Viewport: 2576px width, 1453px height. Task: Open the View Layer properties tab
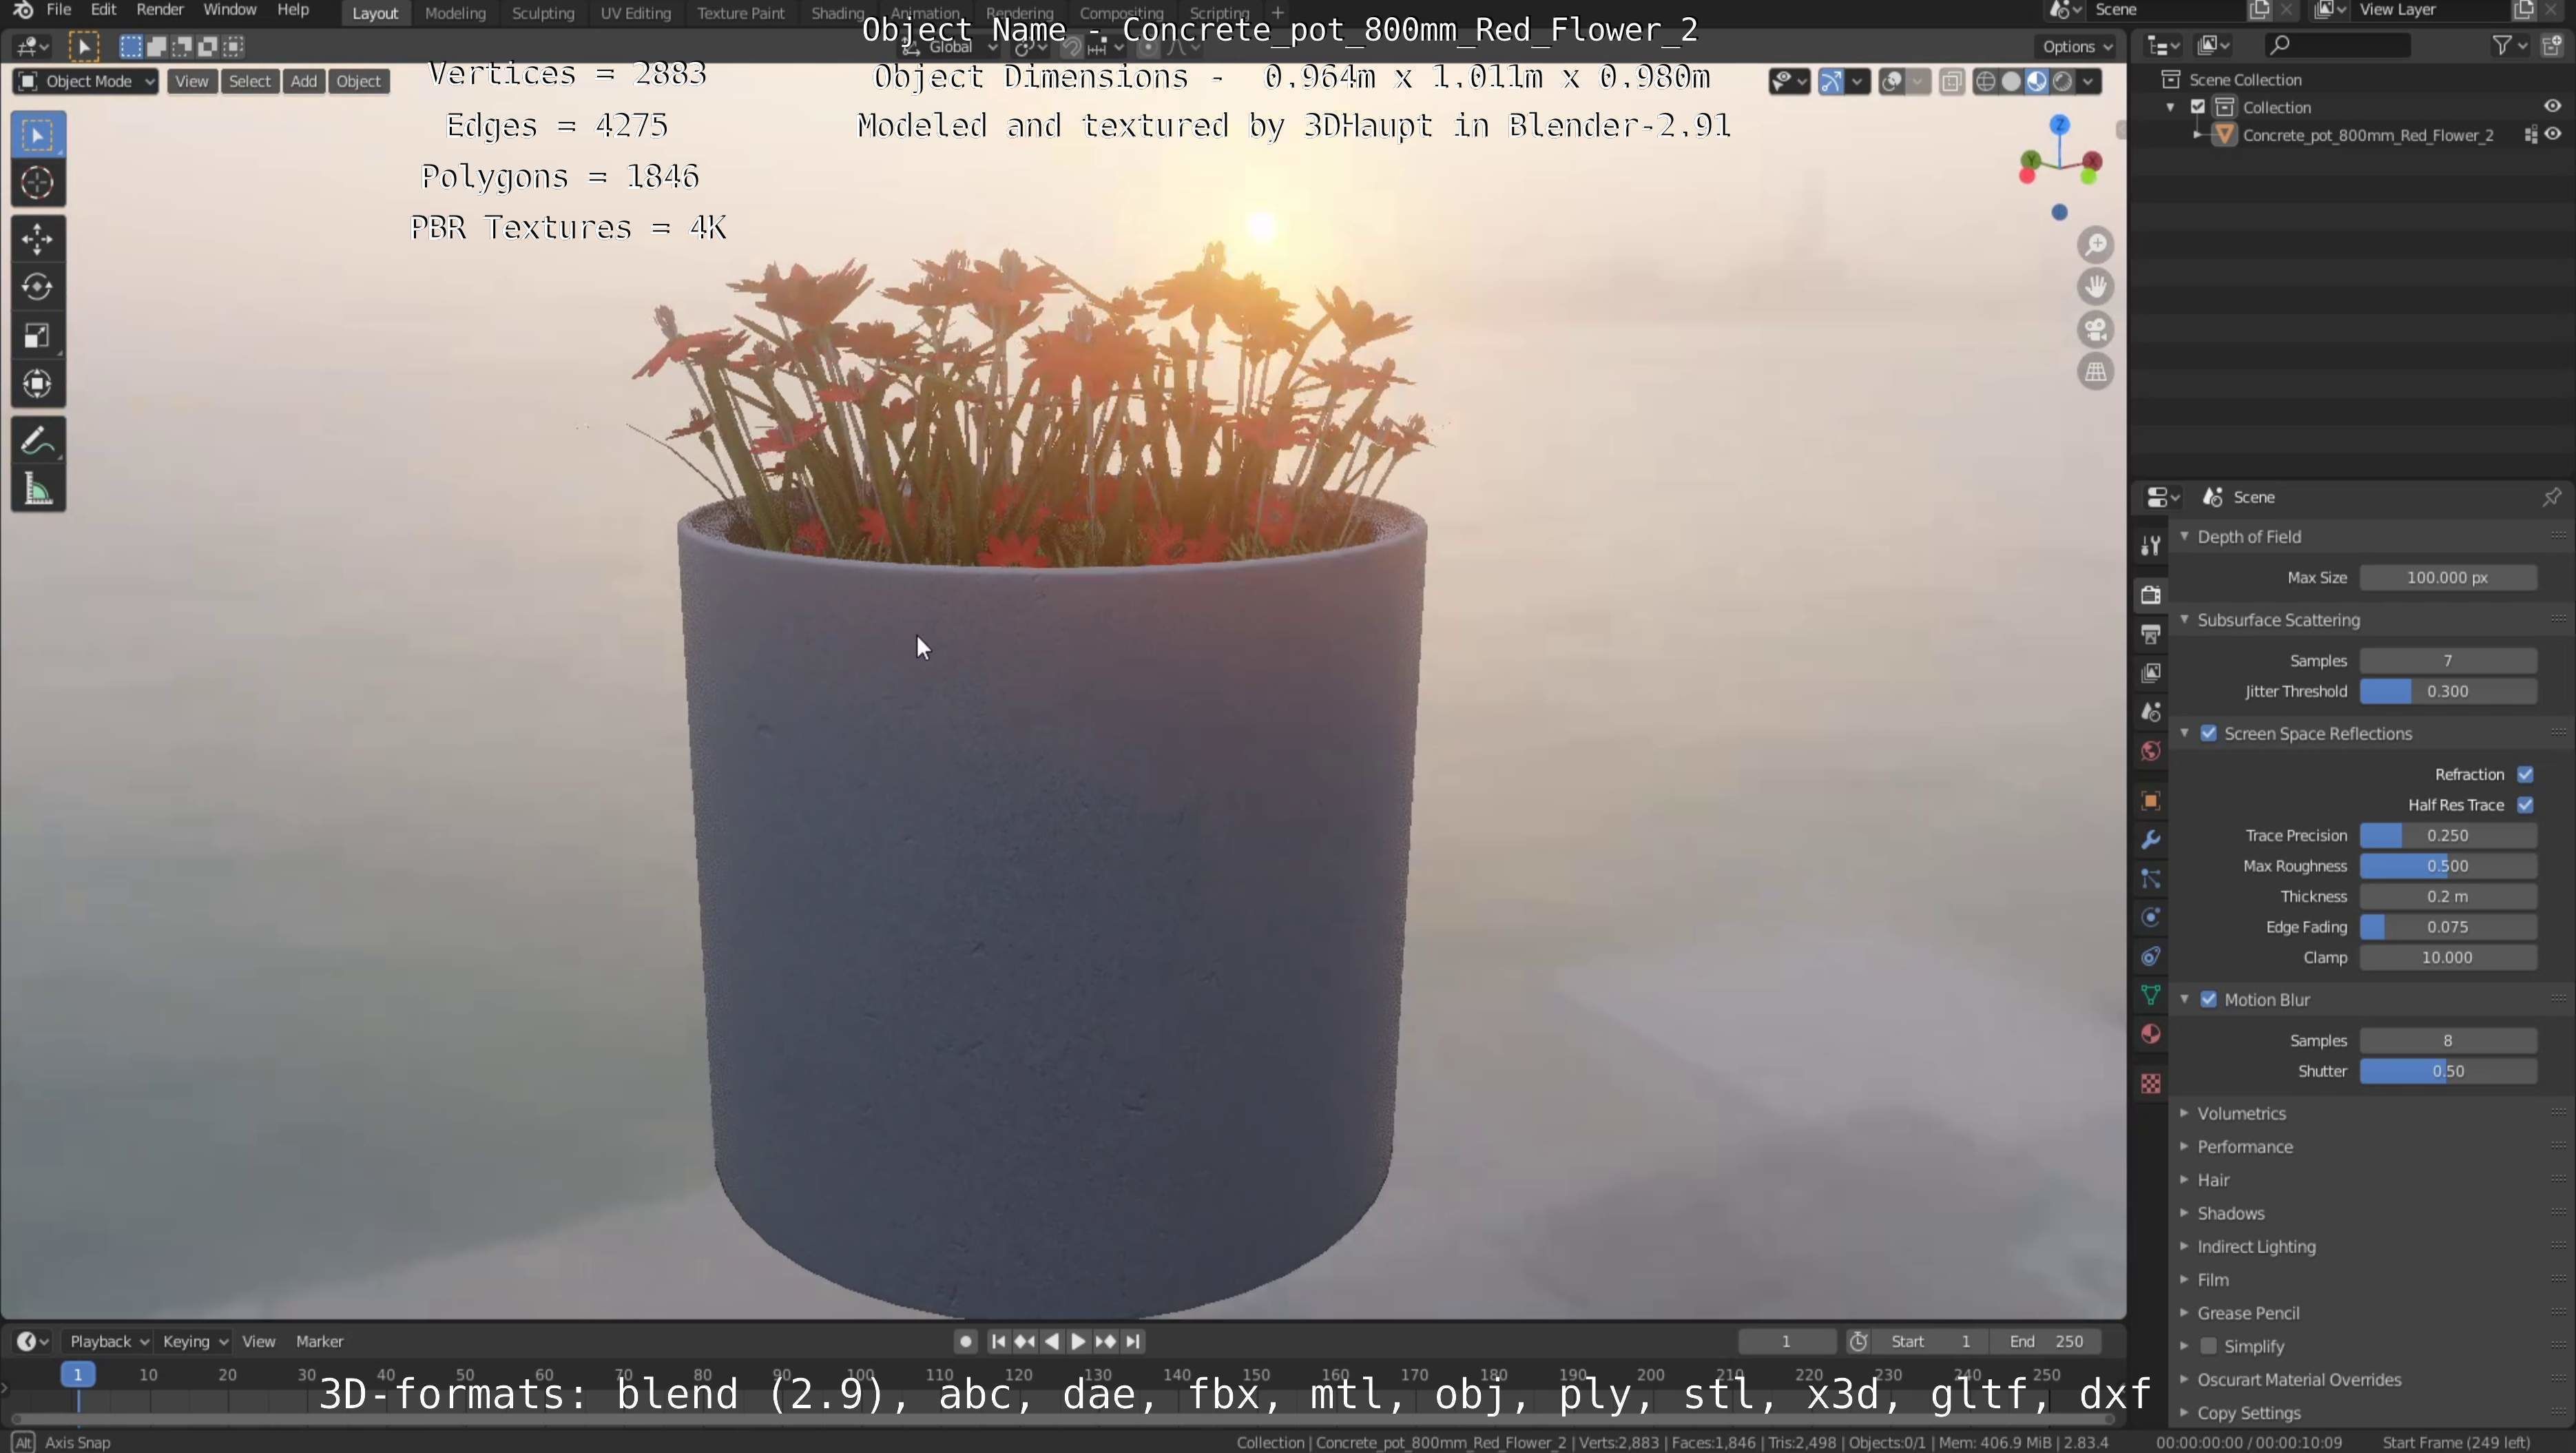point(2150,673)
